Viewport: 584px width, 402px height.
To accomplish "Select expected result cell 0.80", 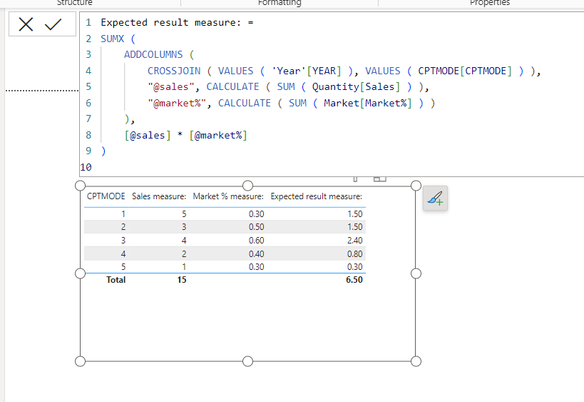I will [x=354, y=254].
